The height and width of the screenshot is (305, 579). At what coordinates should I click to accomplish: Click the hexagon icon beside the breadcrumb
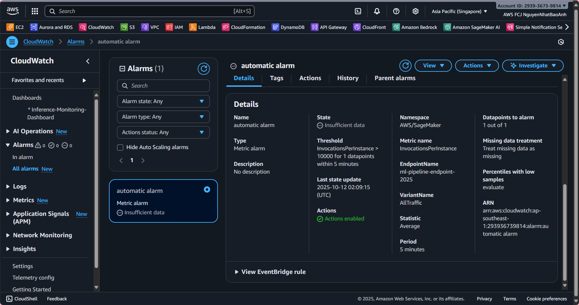click(x=561, y=42)
